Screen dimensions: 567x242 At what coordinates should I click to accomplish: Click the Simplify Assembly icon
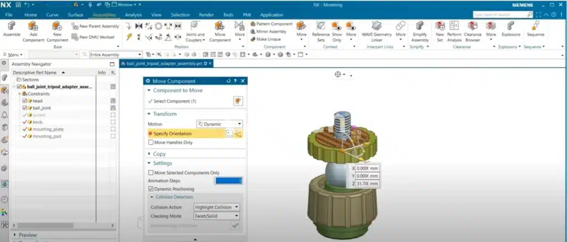point(420,27)
